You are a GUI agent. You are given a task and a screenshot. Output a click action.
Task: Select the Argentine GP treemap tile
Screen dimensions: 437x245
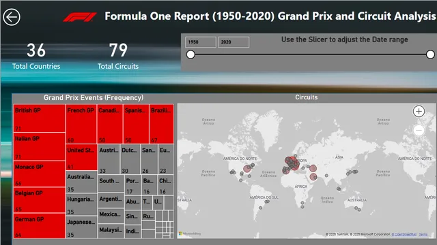click(x=111, y=200)
